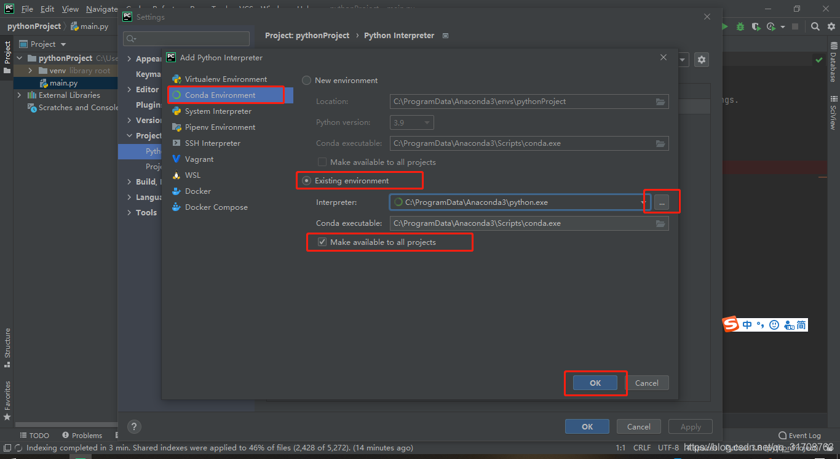This screenshot has height=459, width=840.
Task: Click the Settings search field
Action: 186,39
